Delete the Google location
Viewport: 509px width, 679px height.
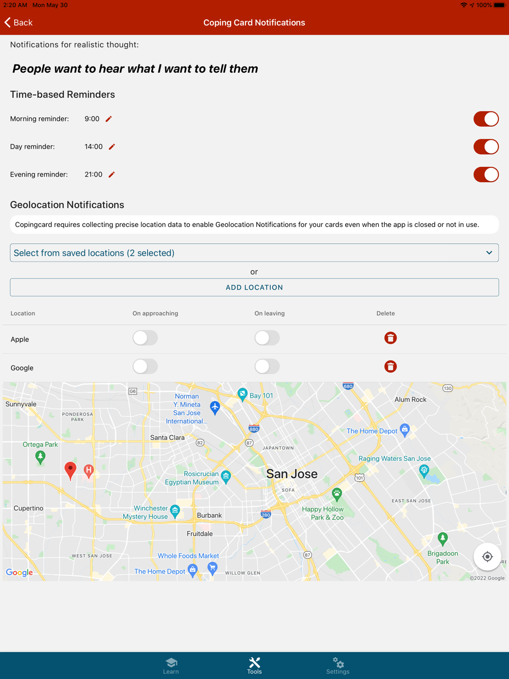[390, 366]
